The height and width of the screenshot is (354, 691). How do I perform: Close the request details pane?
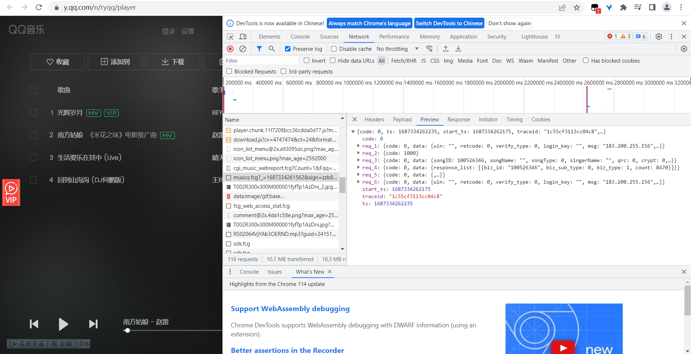tap(354, 120)
